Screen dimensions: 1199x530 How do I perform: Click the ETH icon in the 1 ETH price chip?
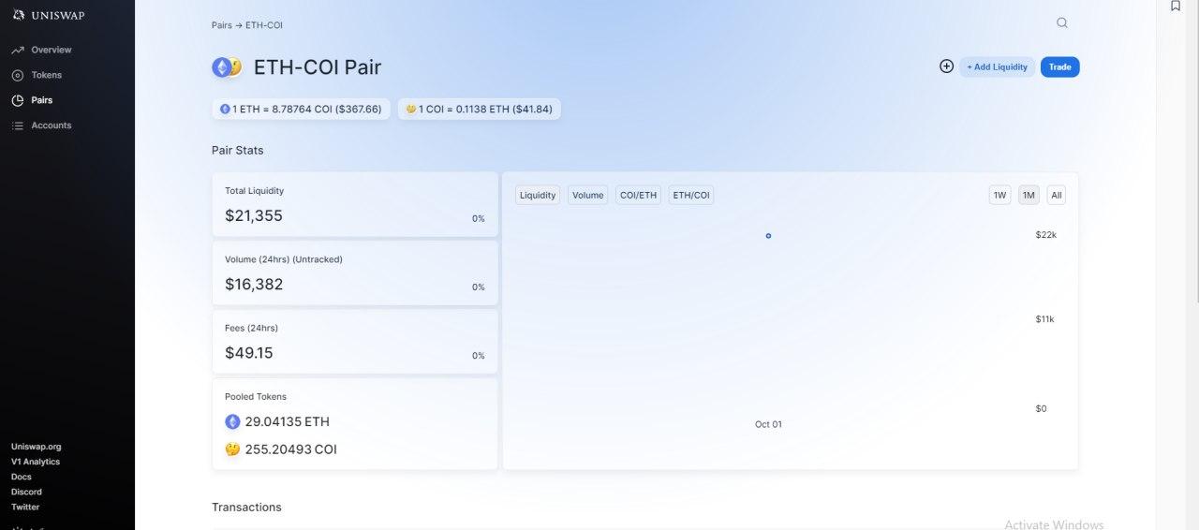point(225,109)
